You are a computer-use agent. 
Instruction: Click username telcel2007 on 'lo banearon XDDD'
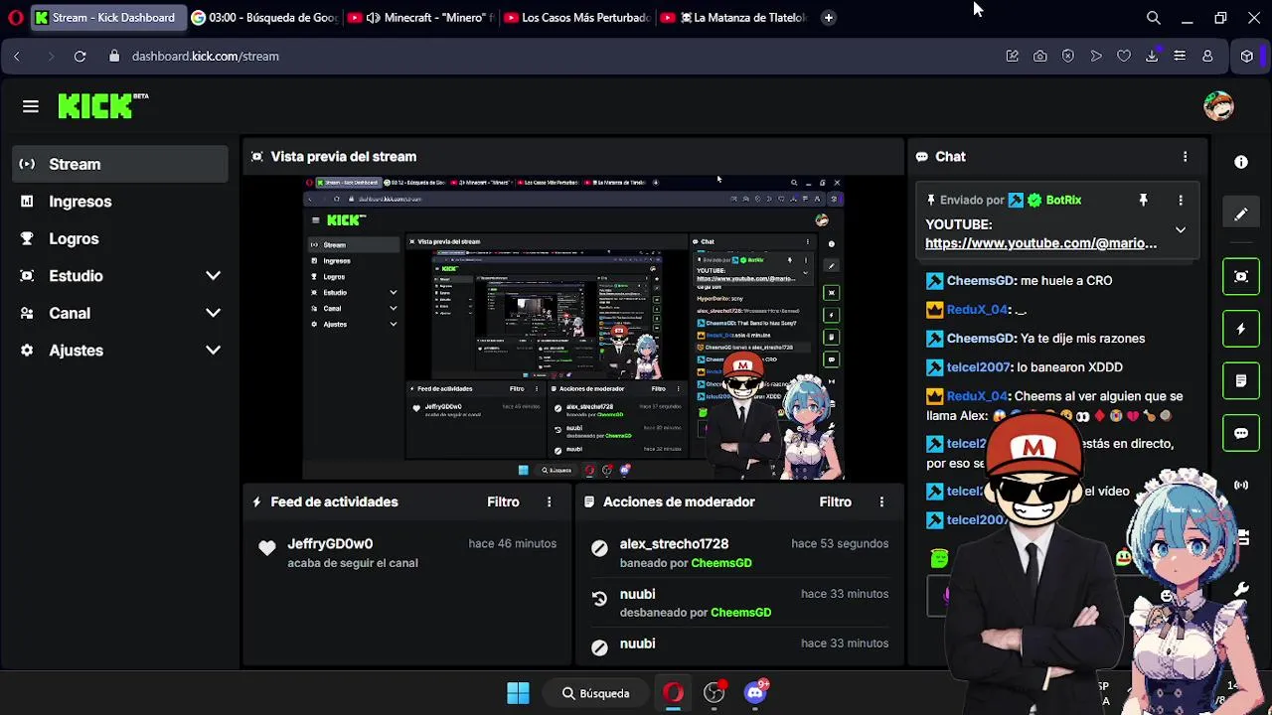pos(978,367)
